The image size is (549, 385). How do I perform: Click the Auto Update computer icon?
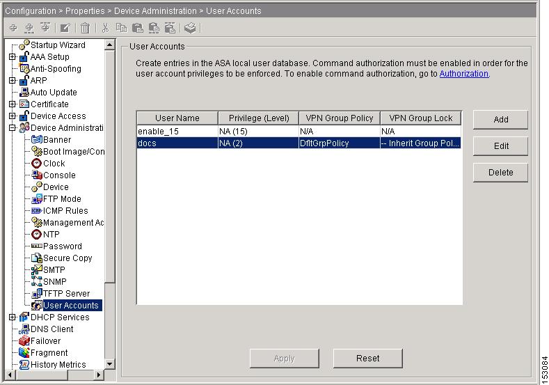pyautogui.click(x=24, y=92)
